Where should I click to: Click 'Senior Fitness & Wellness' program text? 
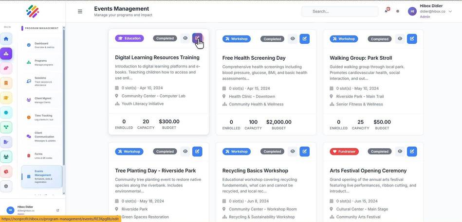point(359,104)
